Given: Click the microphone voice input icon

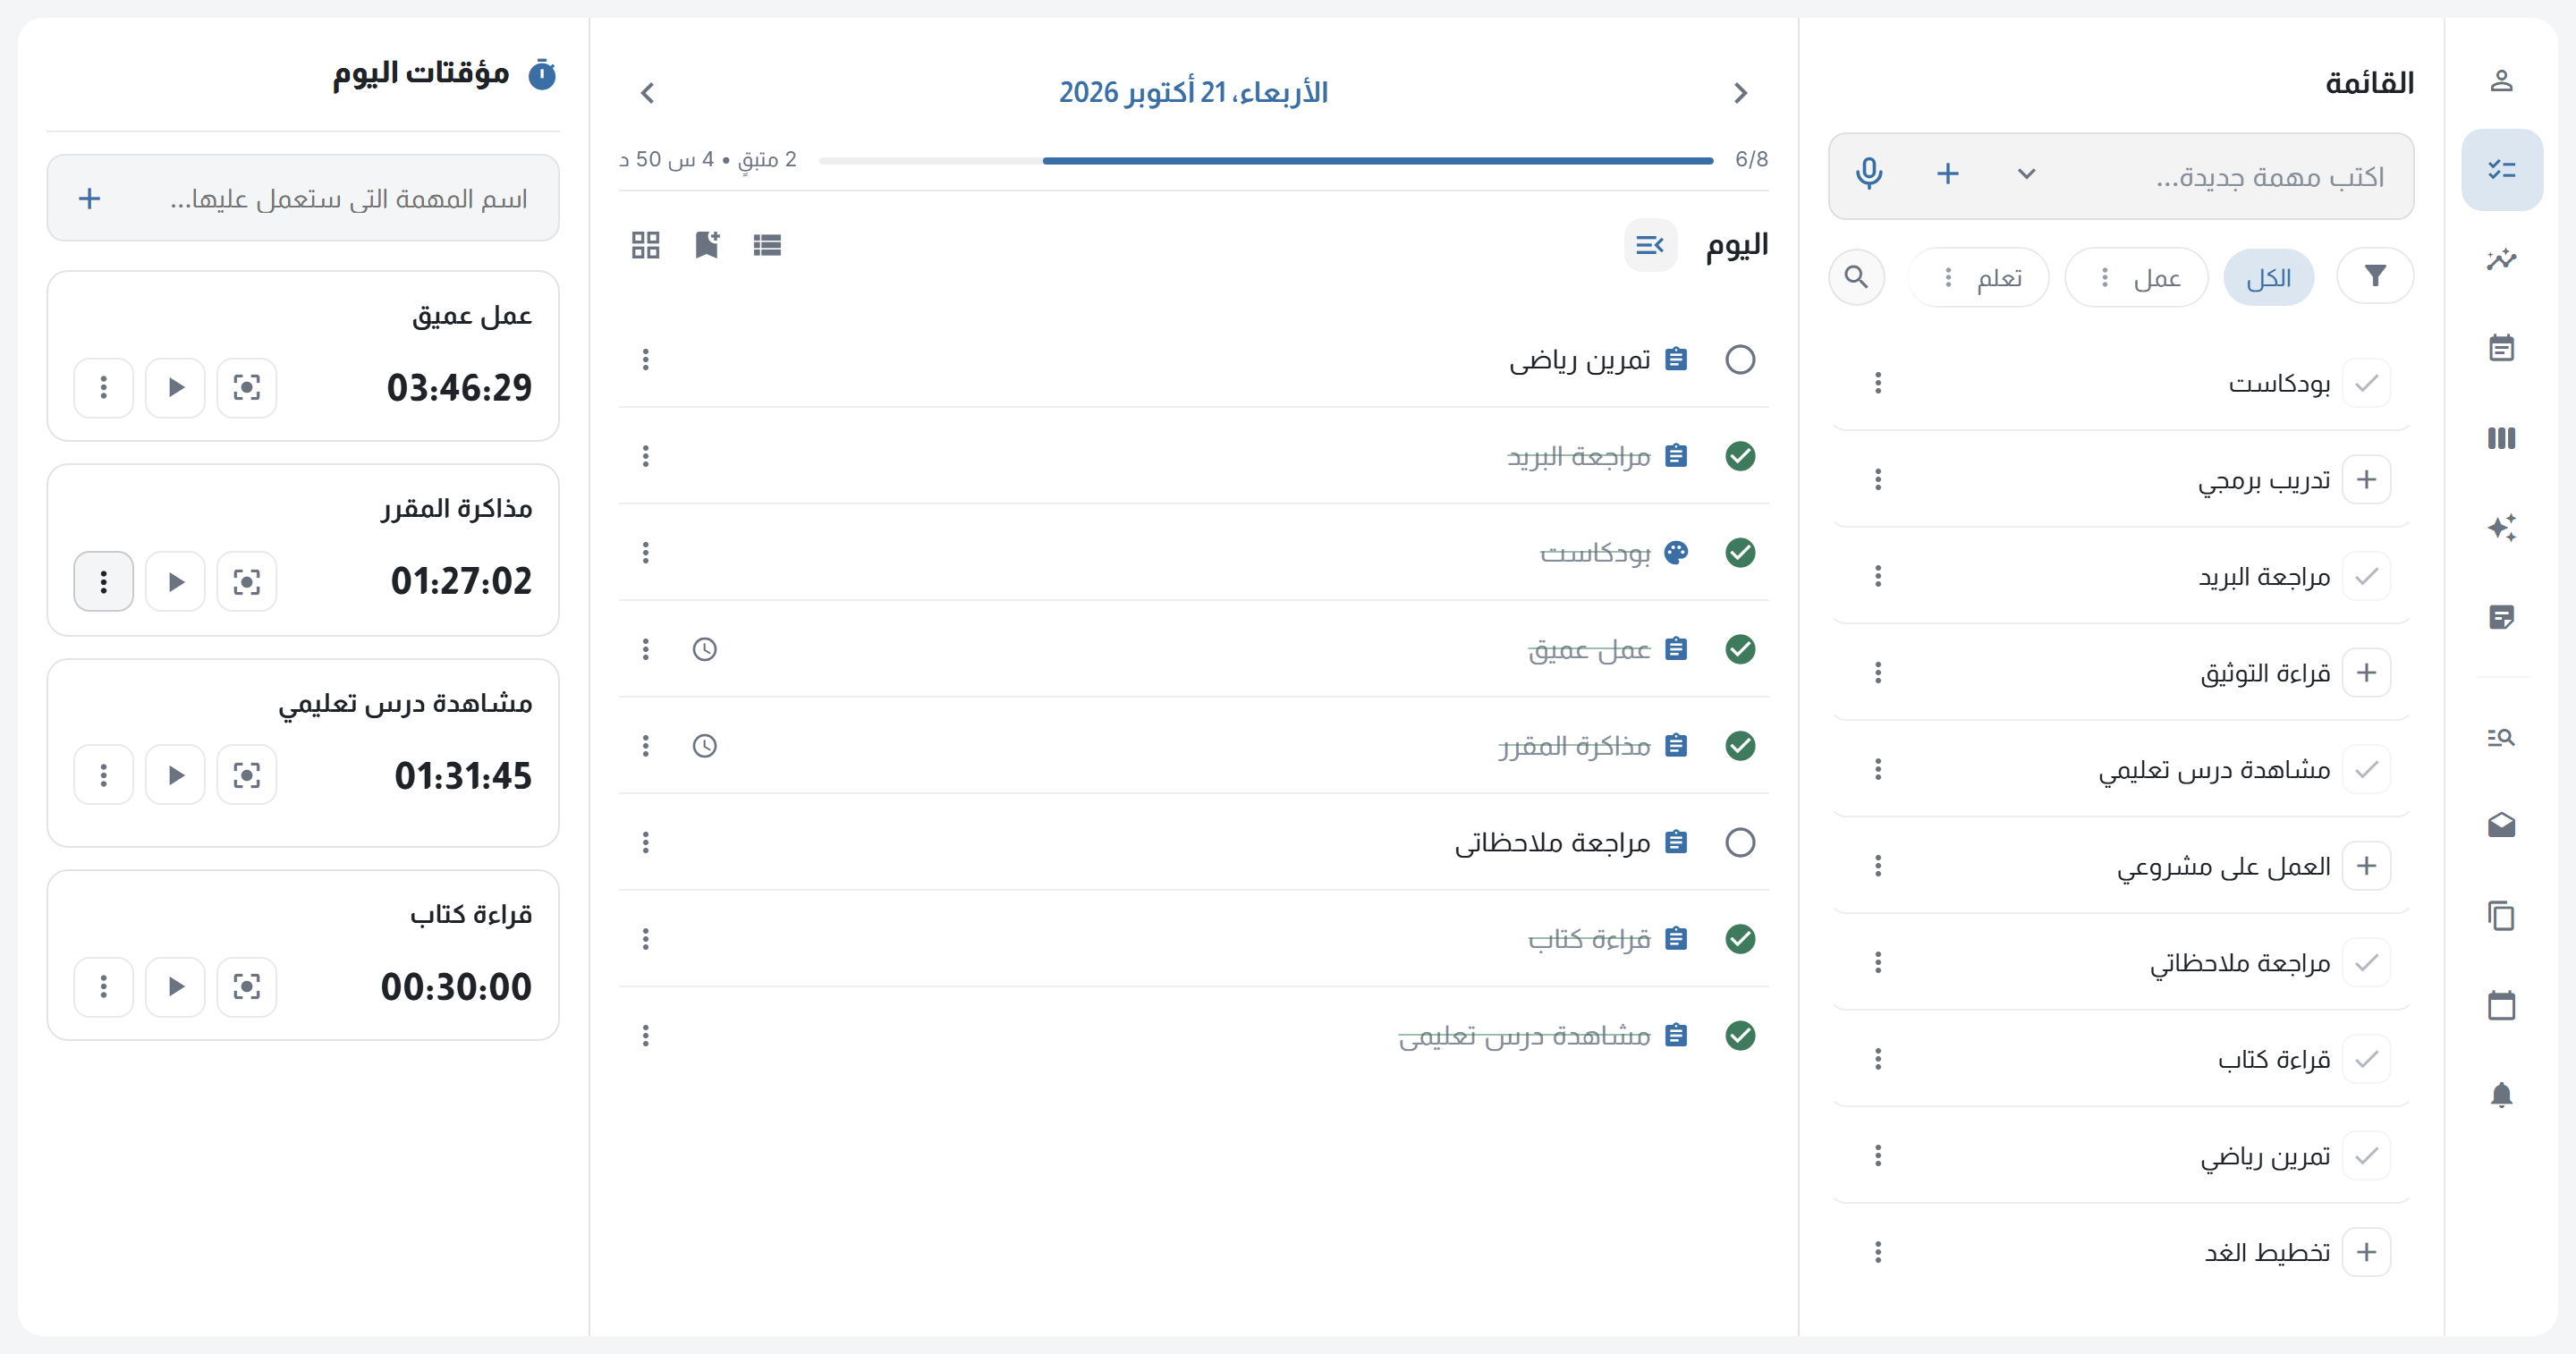Looking at the screenshot, I should click(x=1869, y=174).
